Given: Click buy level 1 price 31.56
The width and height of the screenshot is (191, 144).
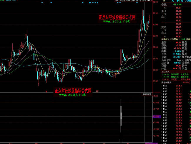Looking at the screenshot, I should coord(178,24).
